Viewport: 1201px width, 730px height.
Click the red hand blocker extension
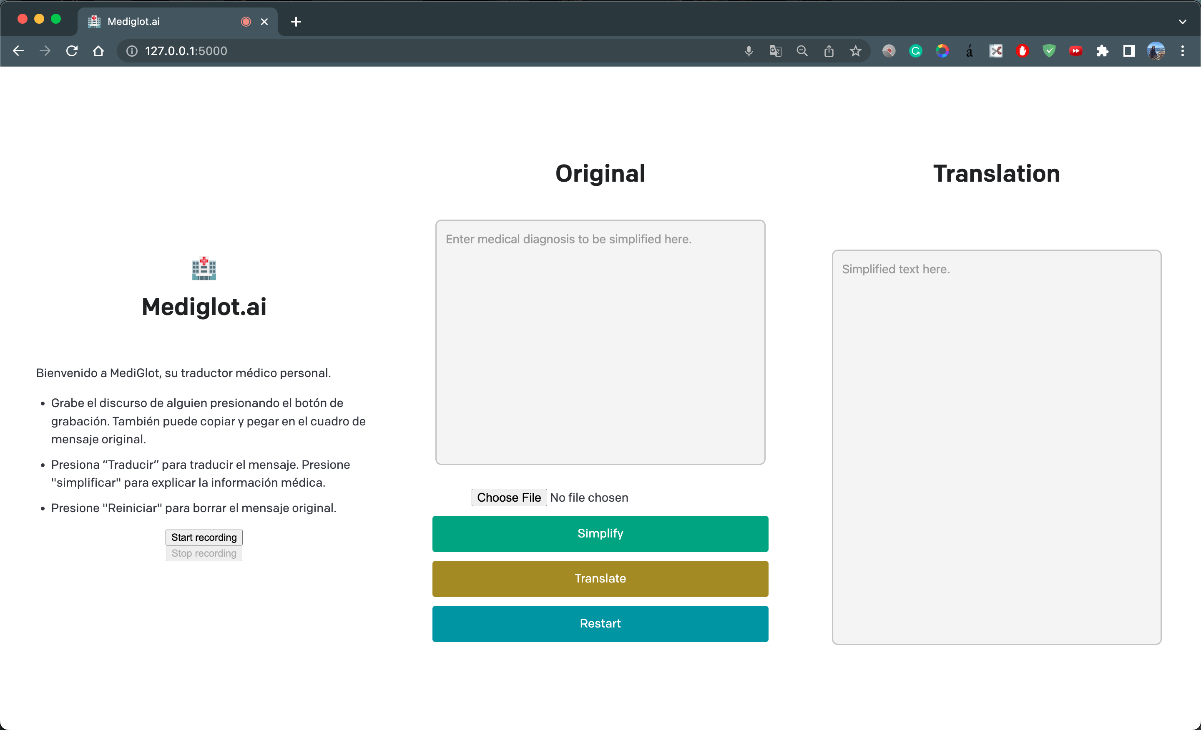[1022, 51]
